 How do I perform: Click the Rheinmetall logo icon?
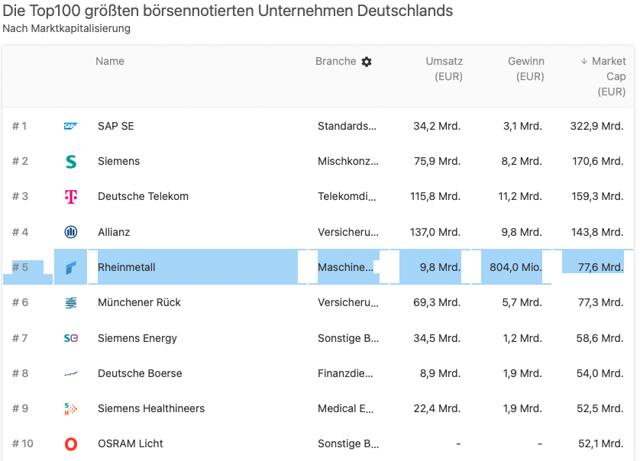(x=71, y=268)
